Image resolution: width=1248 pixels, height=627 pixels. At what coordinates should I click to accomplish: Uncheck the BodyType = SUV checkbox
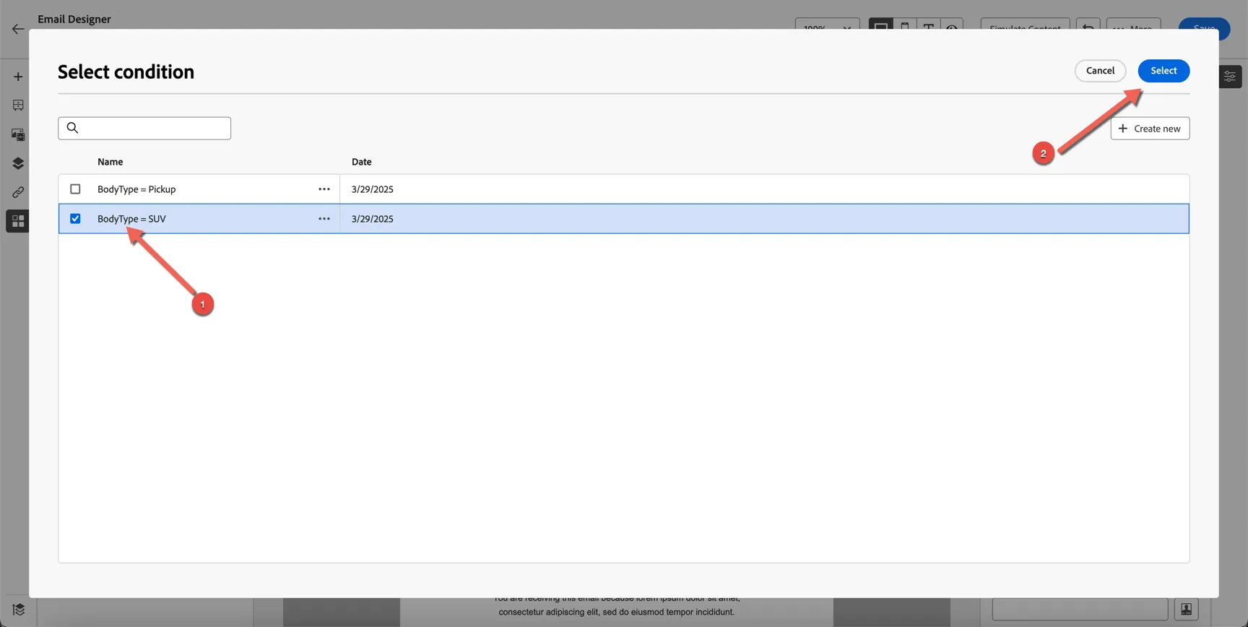point(75,219)
